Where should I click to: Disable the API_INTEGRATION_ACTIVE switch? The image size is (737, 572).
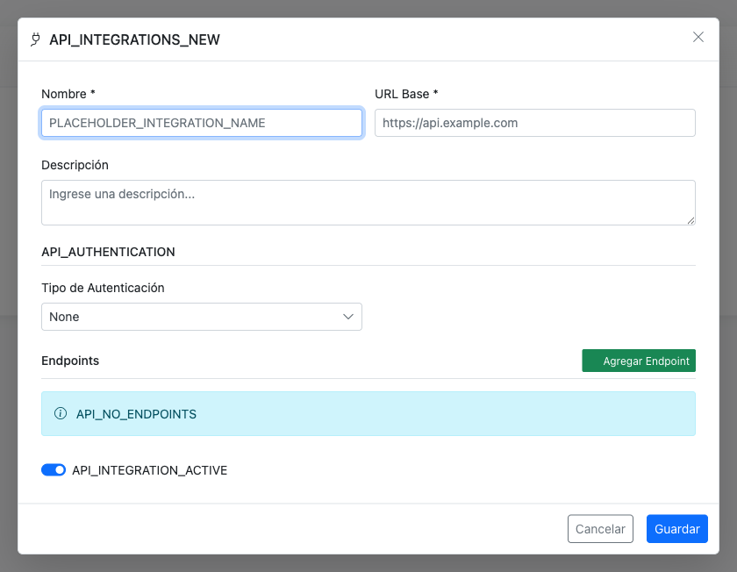pos(54,469)
